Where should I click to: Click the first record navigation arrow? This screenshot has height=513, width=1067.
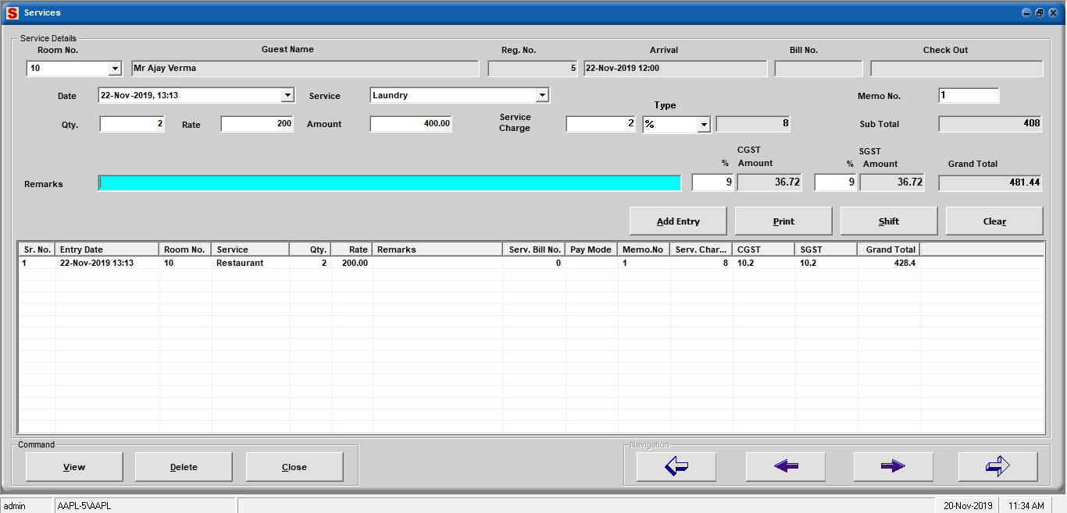676,466
